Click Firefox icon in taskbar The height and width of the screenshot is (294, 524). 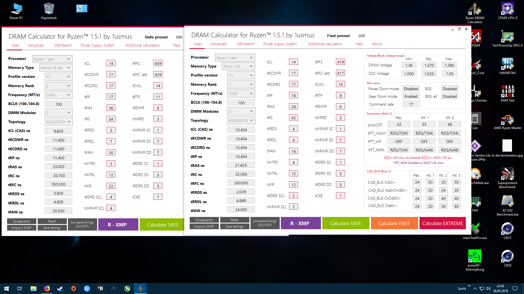pyautogui.click(x=47, y=289)
